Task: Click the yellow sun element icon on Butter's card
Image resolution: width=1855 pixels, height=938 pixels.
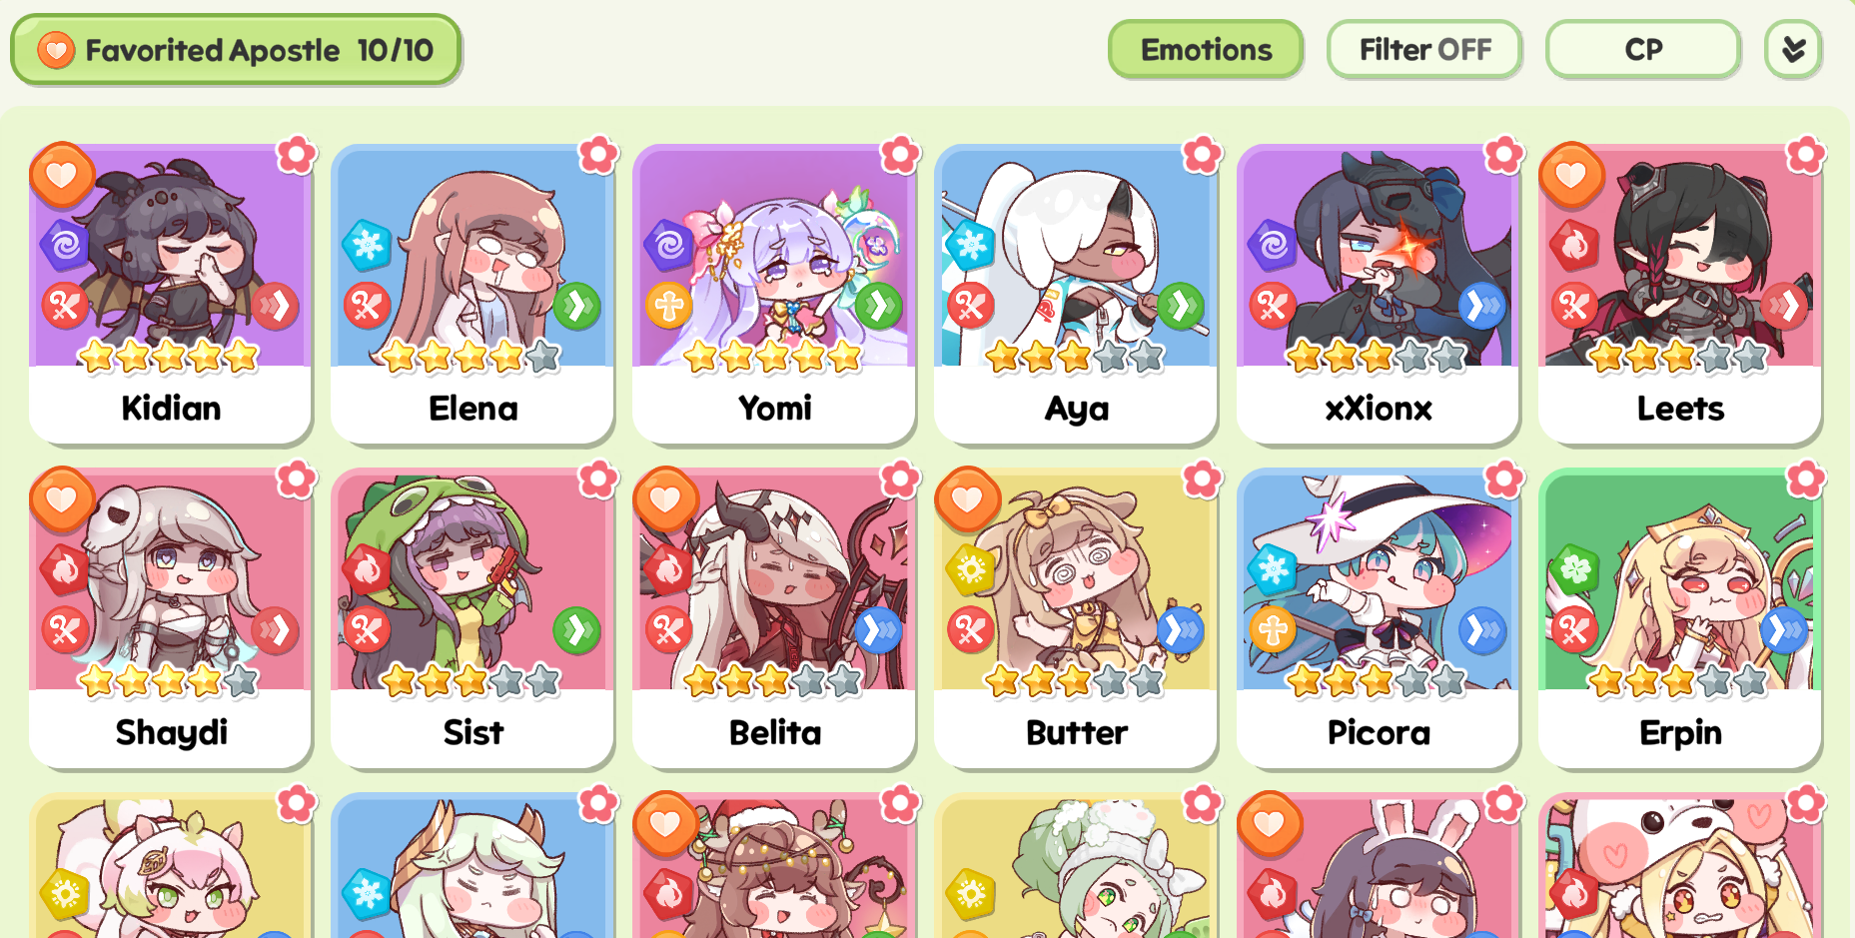Action: 971,569
